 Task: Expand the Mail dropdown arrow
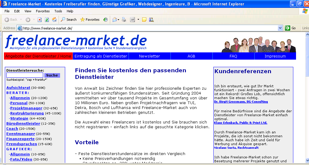click(x=118, y=20)
